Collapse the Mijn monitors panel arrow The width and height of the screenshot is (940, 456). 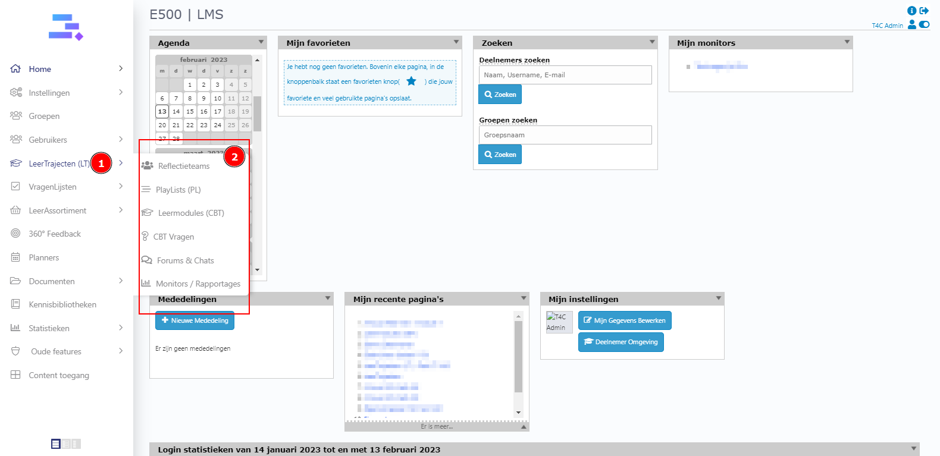pos(847,42)
